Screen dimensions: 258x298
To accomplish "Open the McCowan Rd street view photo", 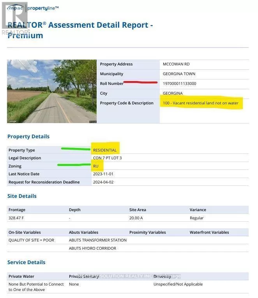I will pos(51,92).
